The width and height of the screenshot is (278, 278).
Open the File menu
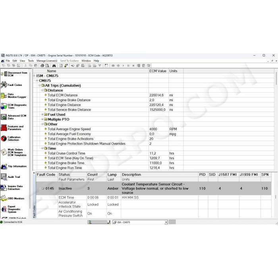click(x=8, y=61)
